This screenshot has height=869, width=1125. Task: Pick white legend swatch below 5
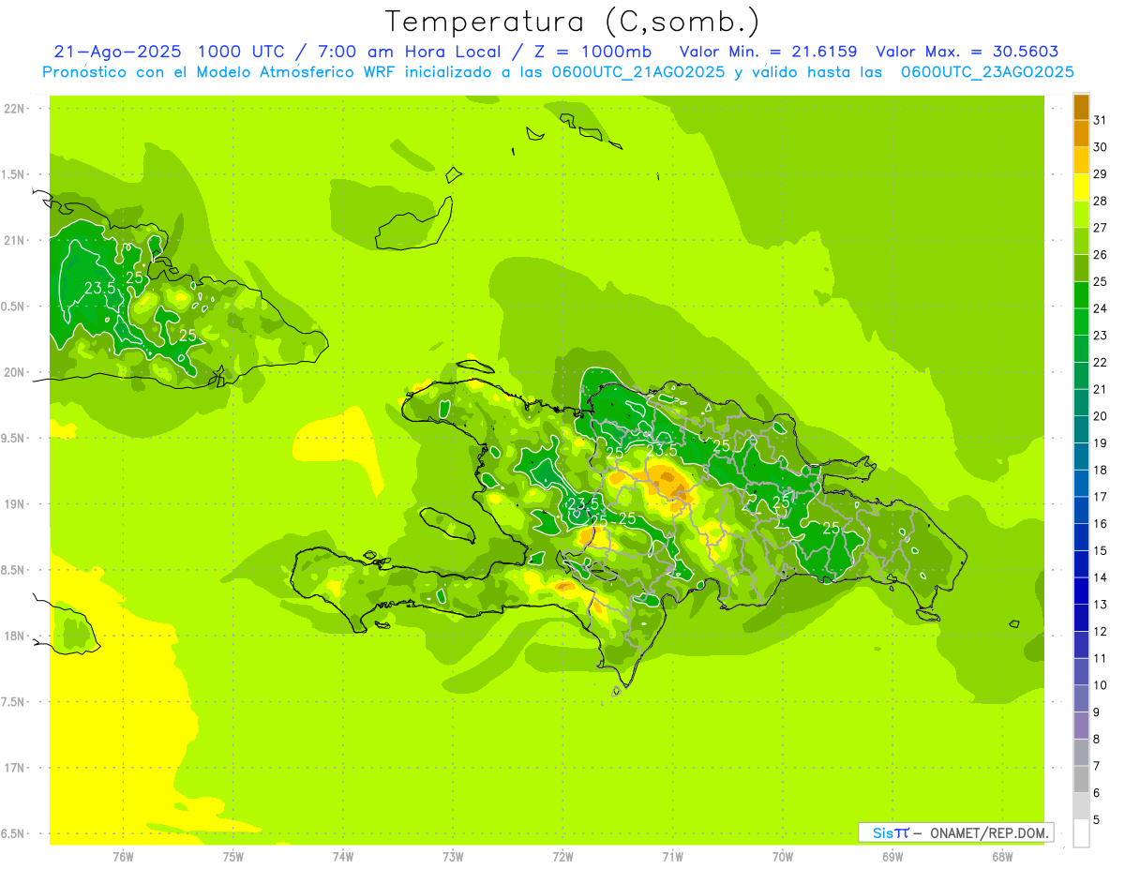pos(1081,832)
